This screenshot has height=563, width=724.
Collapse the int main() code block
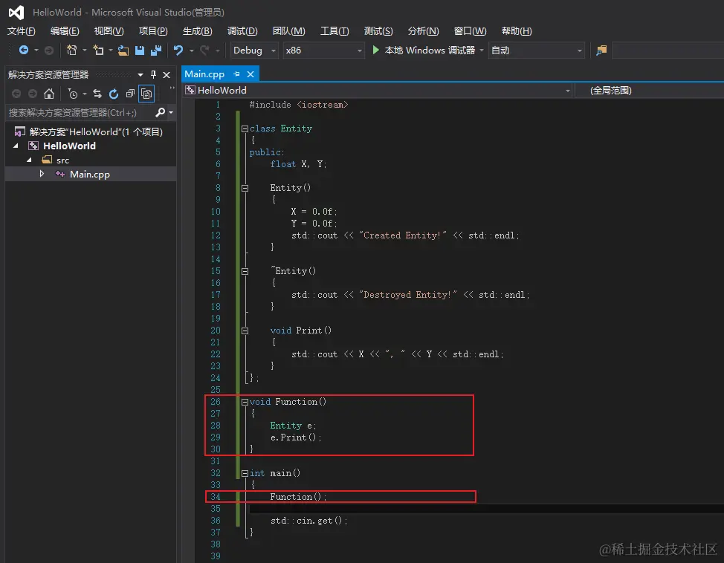245,473
